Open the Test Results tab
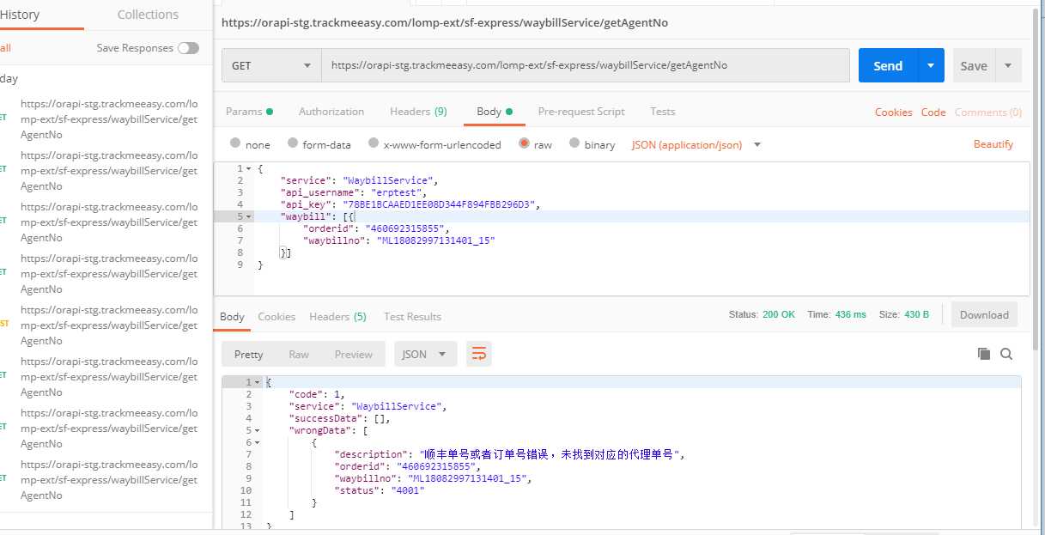The width and height of the screenshot is (1045, 535). click(x=412, y=317)
